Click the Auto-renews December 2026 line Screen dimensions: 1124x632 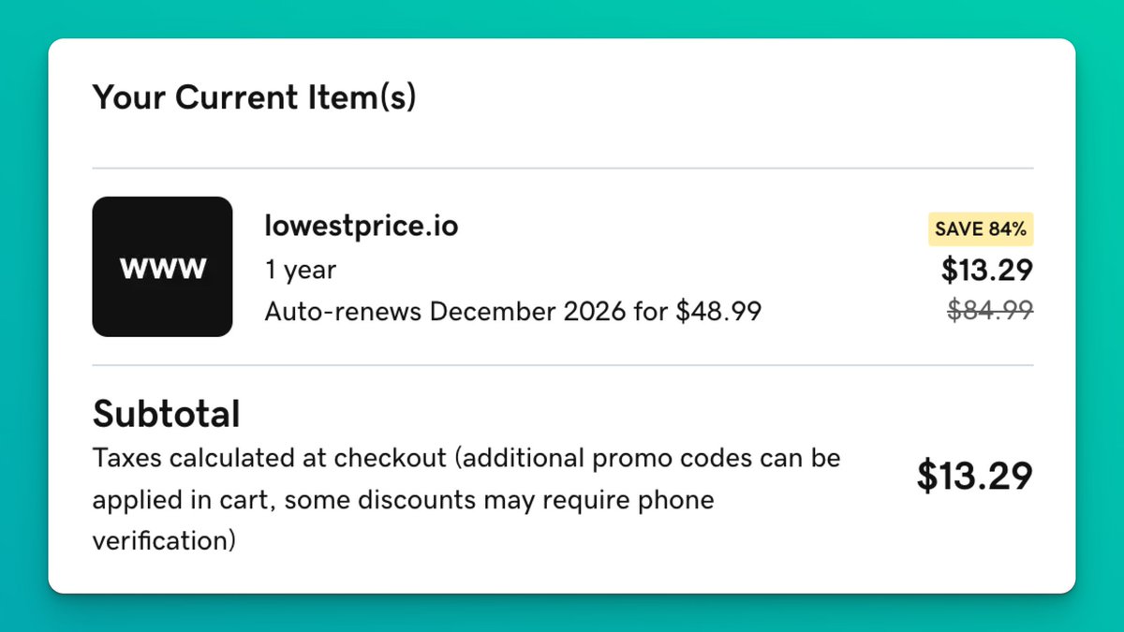point(512,311)
